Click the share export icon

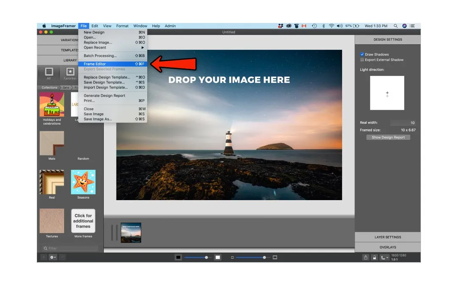pos(366,258)
